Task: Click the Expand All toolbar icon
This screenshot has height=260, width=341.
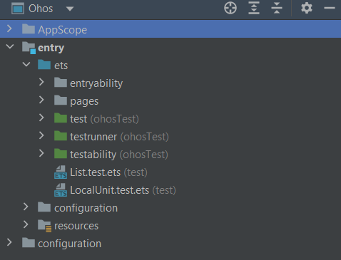Action: pos(254,8)
